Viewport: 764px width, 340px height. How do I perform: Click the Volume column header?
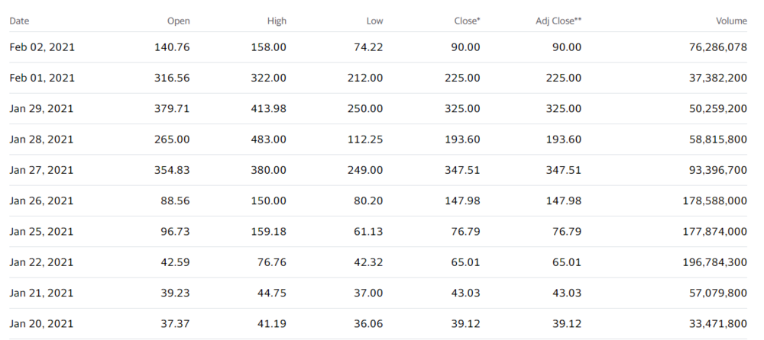[730, 21]
